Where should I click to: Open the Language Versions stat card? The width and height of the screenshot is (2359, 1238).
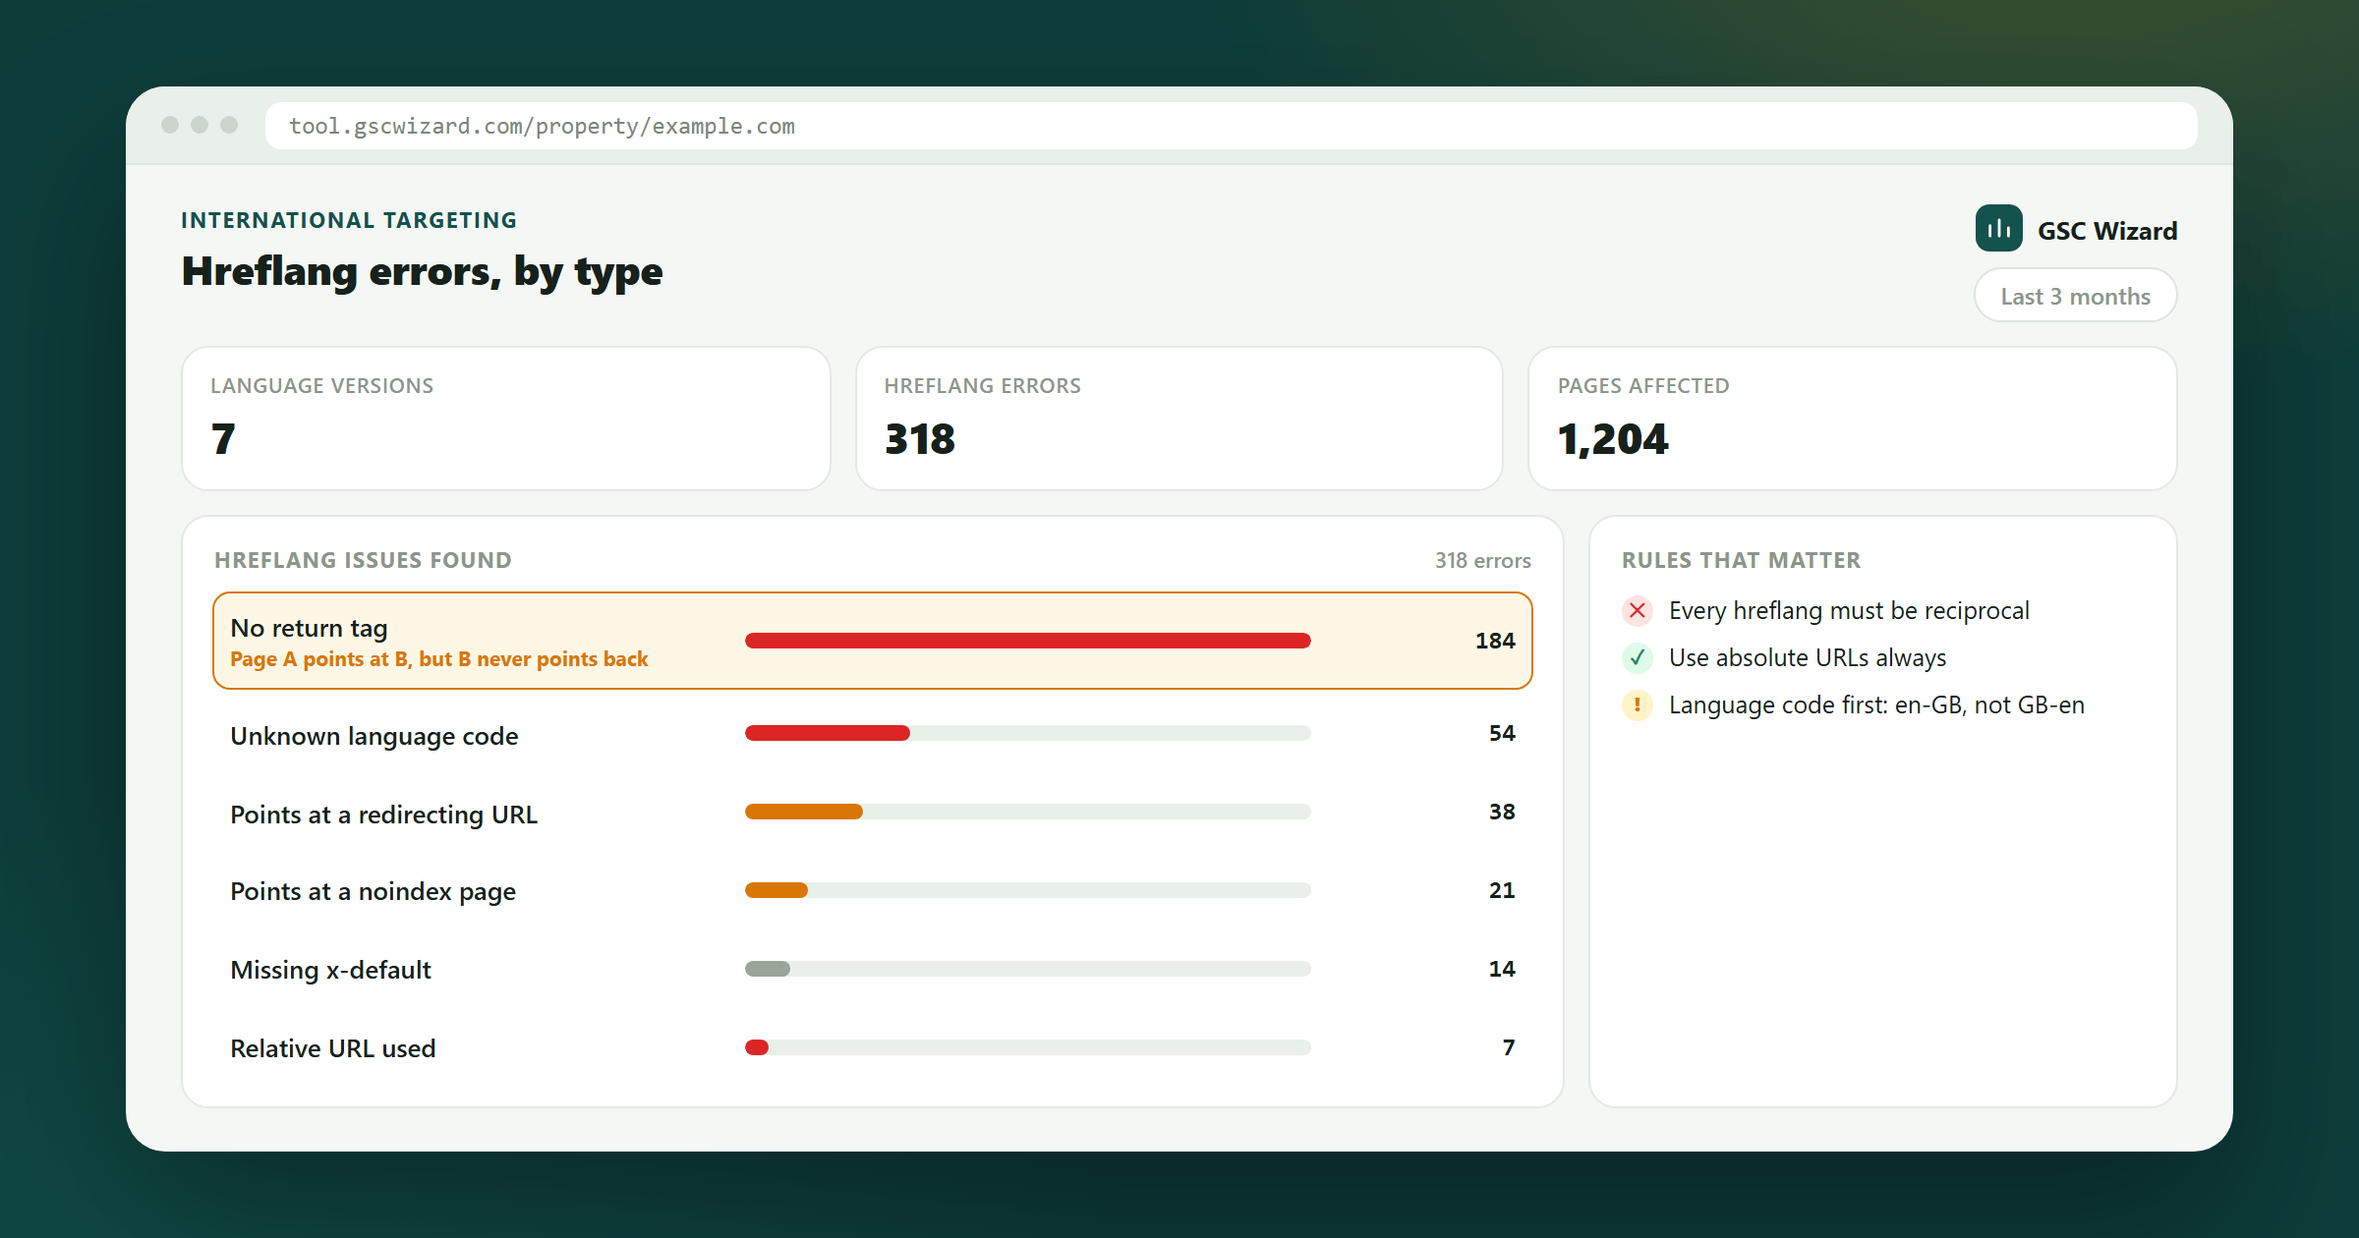click(506, 419)
